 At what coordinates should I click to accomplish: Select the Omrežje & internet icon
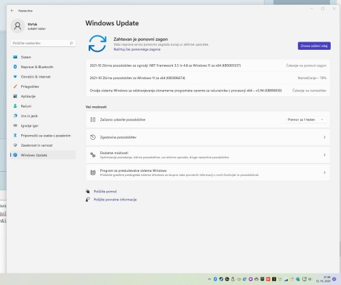click(x=15, y=76)
